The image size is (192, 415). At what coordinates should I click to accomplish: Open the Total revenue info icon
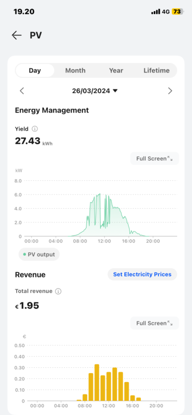click(58, 291)
